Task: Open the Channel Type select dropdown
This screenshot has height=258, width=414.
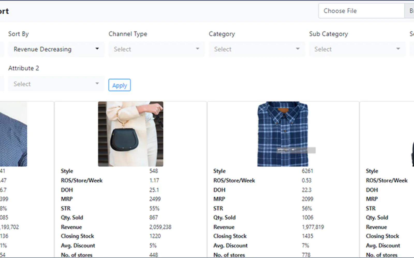Action: [x=157, y=49]
